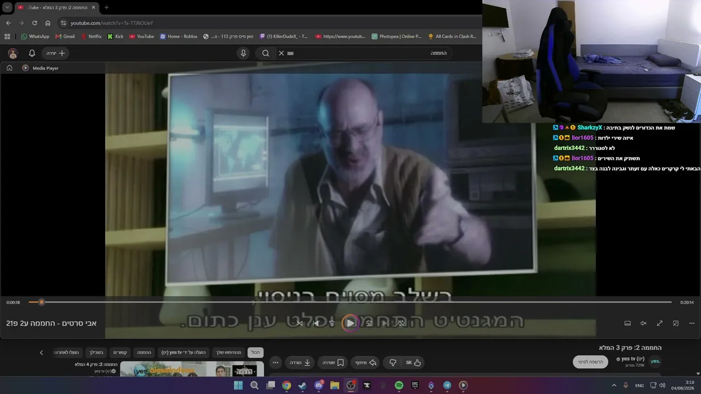The height and width of the screenshot is (394, 701).
Task: Open a new browser tab
Action: tap(106, 7)
